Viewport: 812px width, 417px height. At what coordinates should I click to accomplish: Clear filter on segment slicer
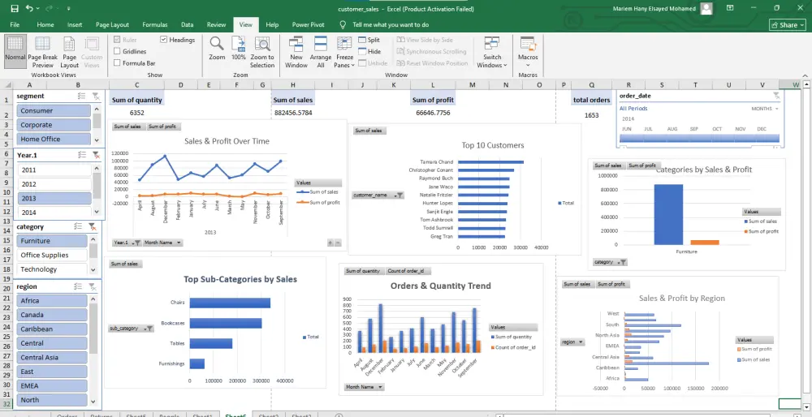coord(96,96)
